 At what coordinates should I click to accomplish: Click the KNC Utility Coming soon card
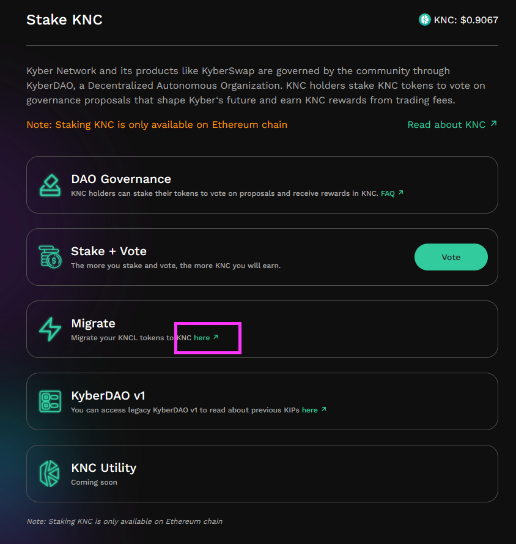pos(262,474)
